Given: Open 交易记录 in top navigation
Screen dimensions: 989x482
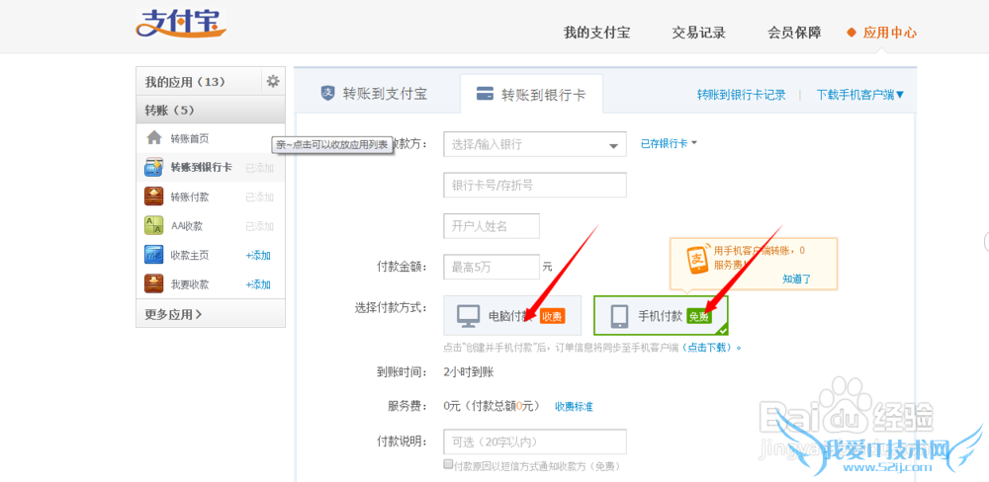Looking at the screenshot, I should point(699,33).
